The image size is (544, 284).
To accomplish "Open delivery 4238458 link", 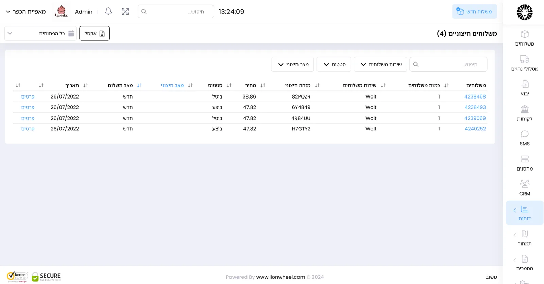I will click(x=475, y=96).
